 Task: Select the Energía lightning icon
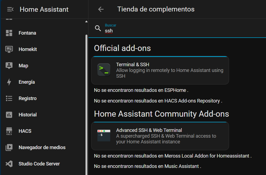tap(9, 82)
